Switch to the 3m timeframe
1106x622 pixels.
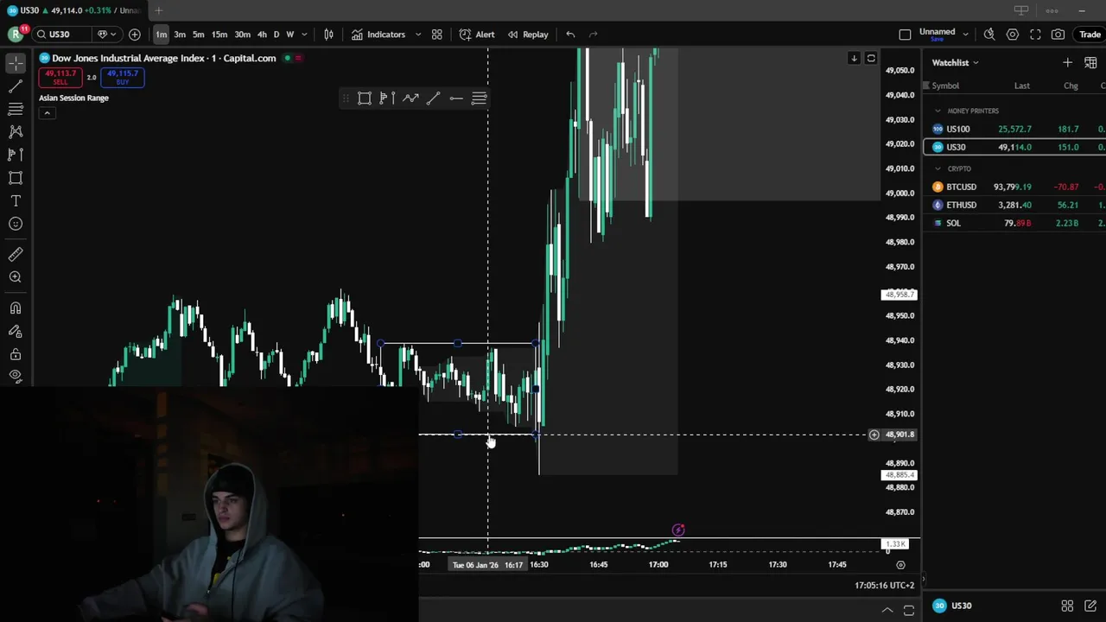click(180, 35)
